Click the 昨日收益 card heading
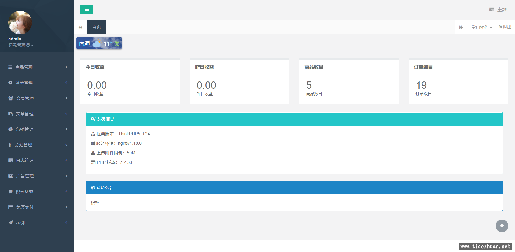 (x=204, y=67)
